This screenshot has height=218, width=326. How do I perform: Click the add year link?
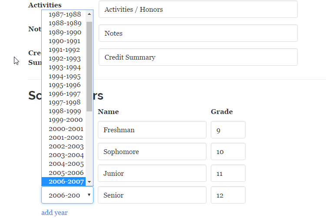point(54,213)
